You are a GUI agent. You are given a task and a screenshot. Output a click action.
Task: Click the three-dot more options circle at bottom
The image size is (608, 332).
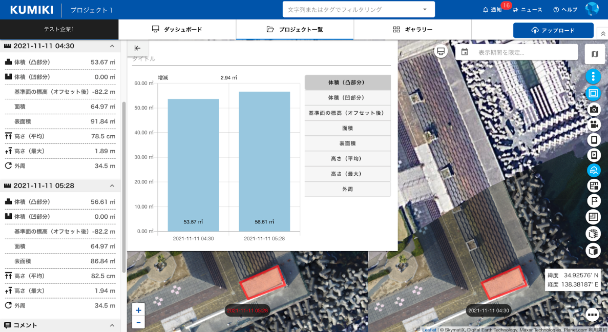point(592,315)
